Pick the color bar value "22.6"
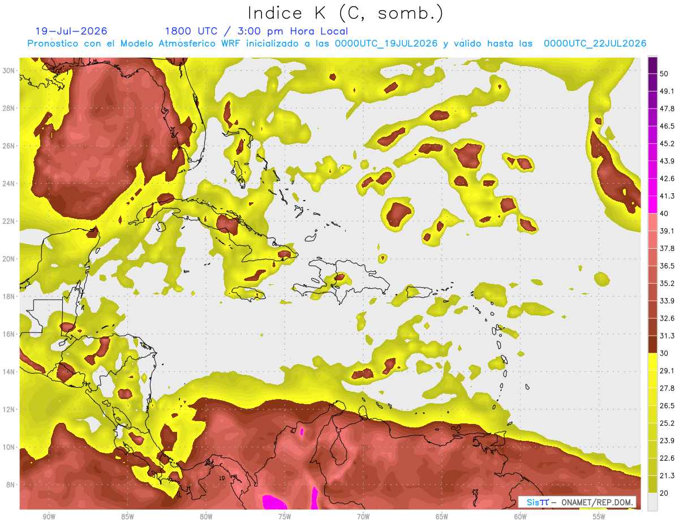Image resolution: width=679 pixels, height=524 pixels. tap(667, 458)
